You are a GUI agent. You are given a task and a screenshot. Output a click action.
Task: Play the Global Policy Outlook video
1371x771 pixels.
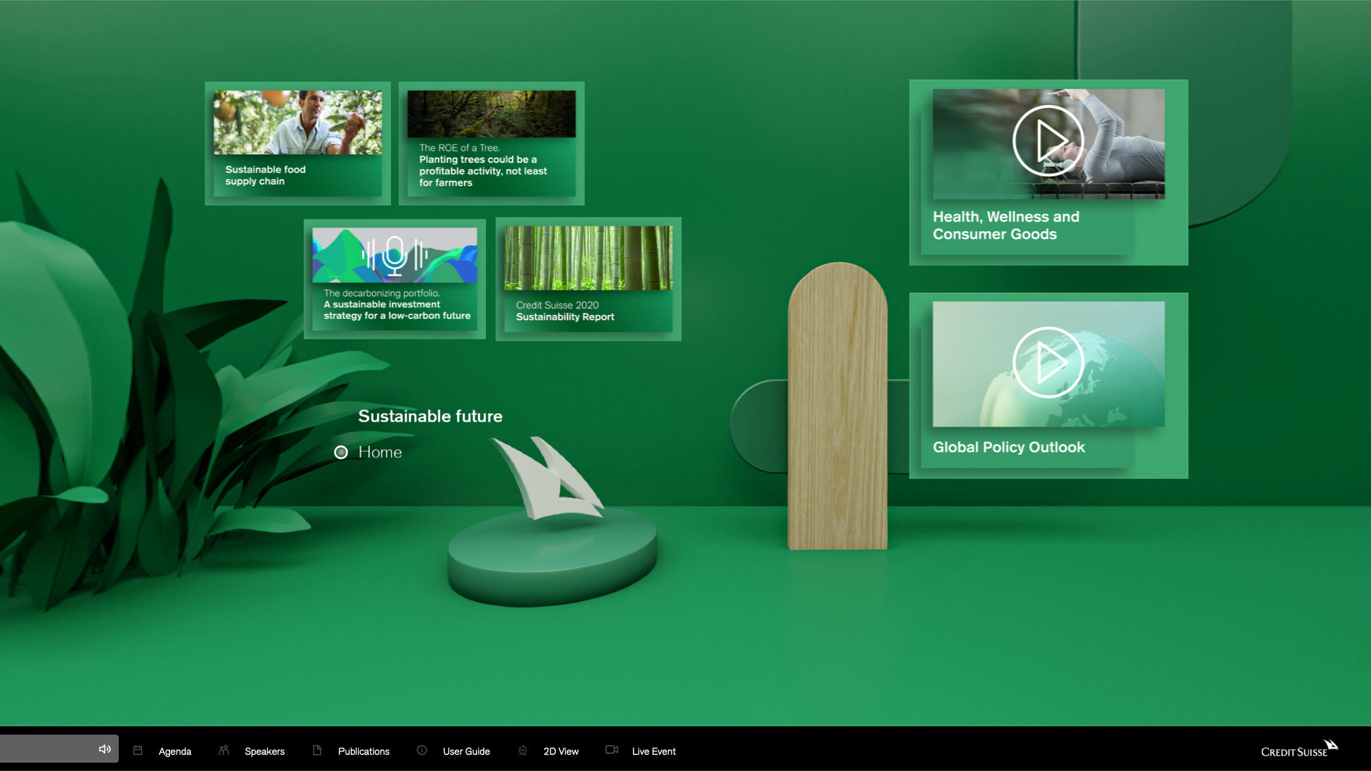[x=1048, y=362]
